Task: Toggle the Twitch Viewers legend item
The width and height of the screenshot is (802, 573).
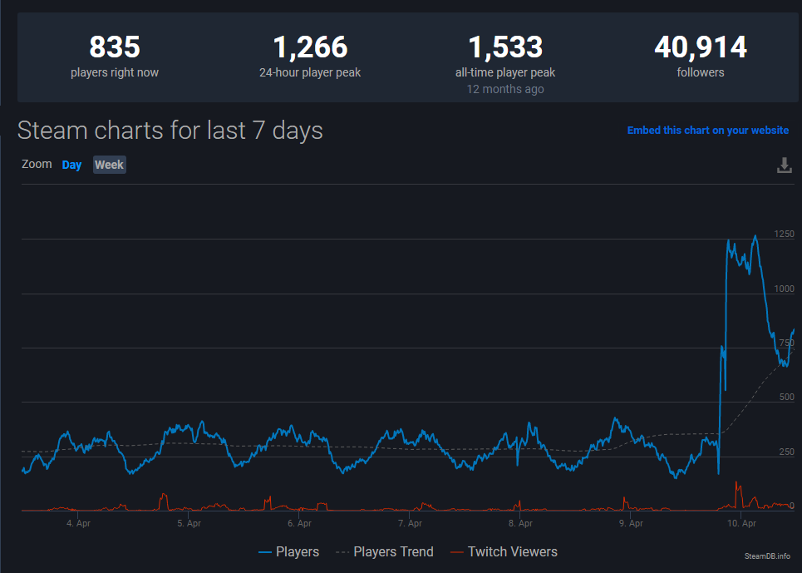Action: [503, 551]
